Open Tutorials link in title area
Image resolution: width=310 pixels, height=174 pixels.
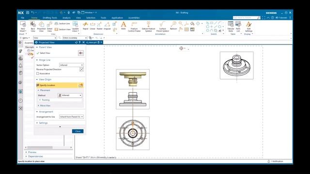(281, 18)
